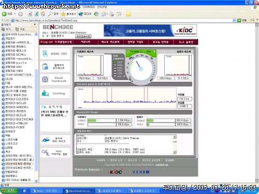Screen dimensions: 259x194
Task: Select the SLA menu tab
Action: (x=186, y=42)
